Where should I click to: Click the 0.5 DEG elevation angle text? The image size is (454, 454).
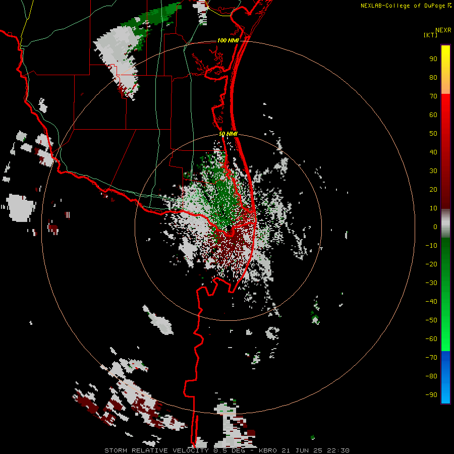[230, 450]
